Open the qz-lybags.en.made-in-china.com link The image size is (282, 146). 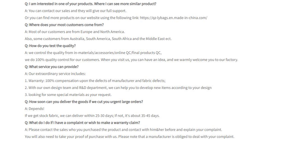tap(174, 18)
